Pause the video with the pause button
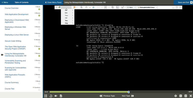Screen dimensions: 193x98 [x=46, y=96]
